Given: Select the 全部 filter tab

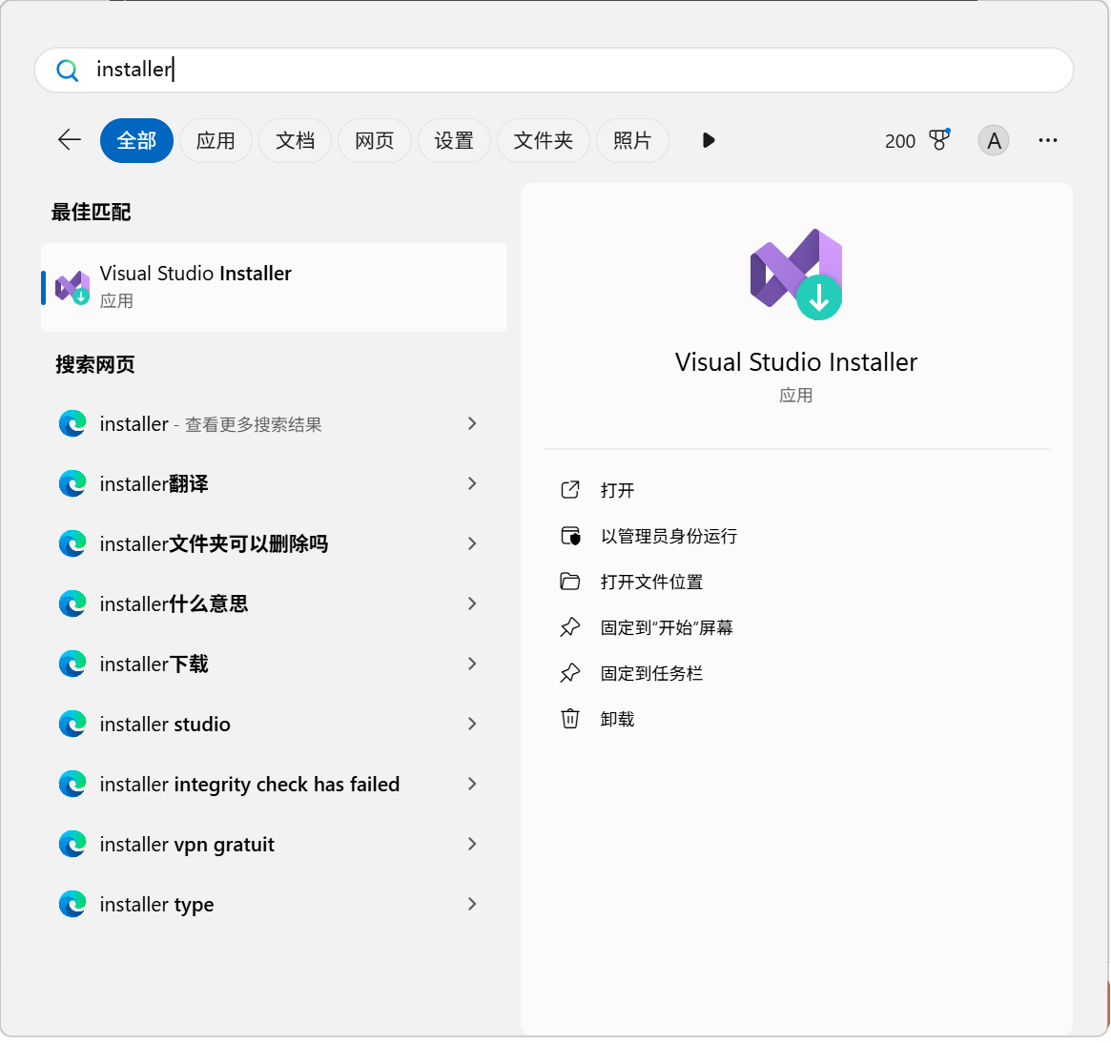Looking at the screenshot, I should click(x=136, y=140).
